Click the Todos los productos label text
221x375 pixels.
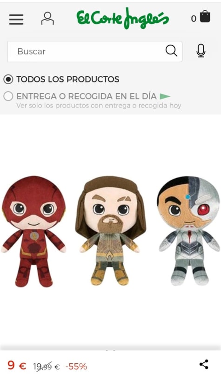pos(68,80)
